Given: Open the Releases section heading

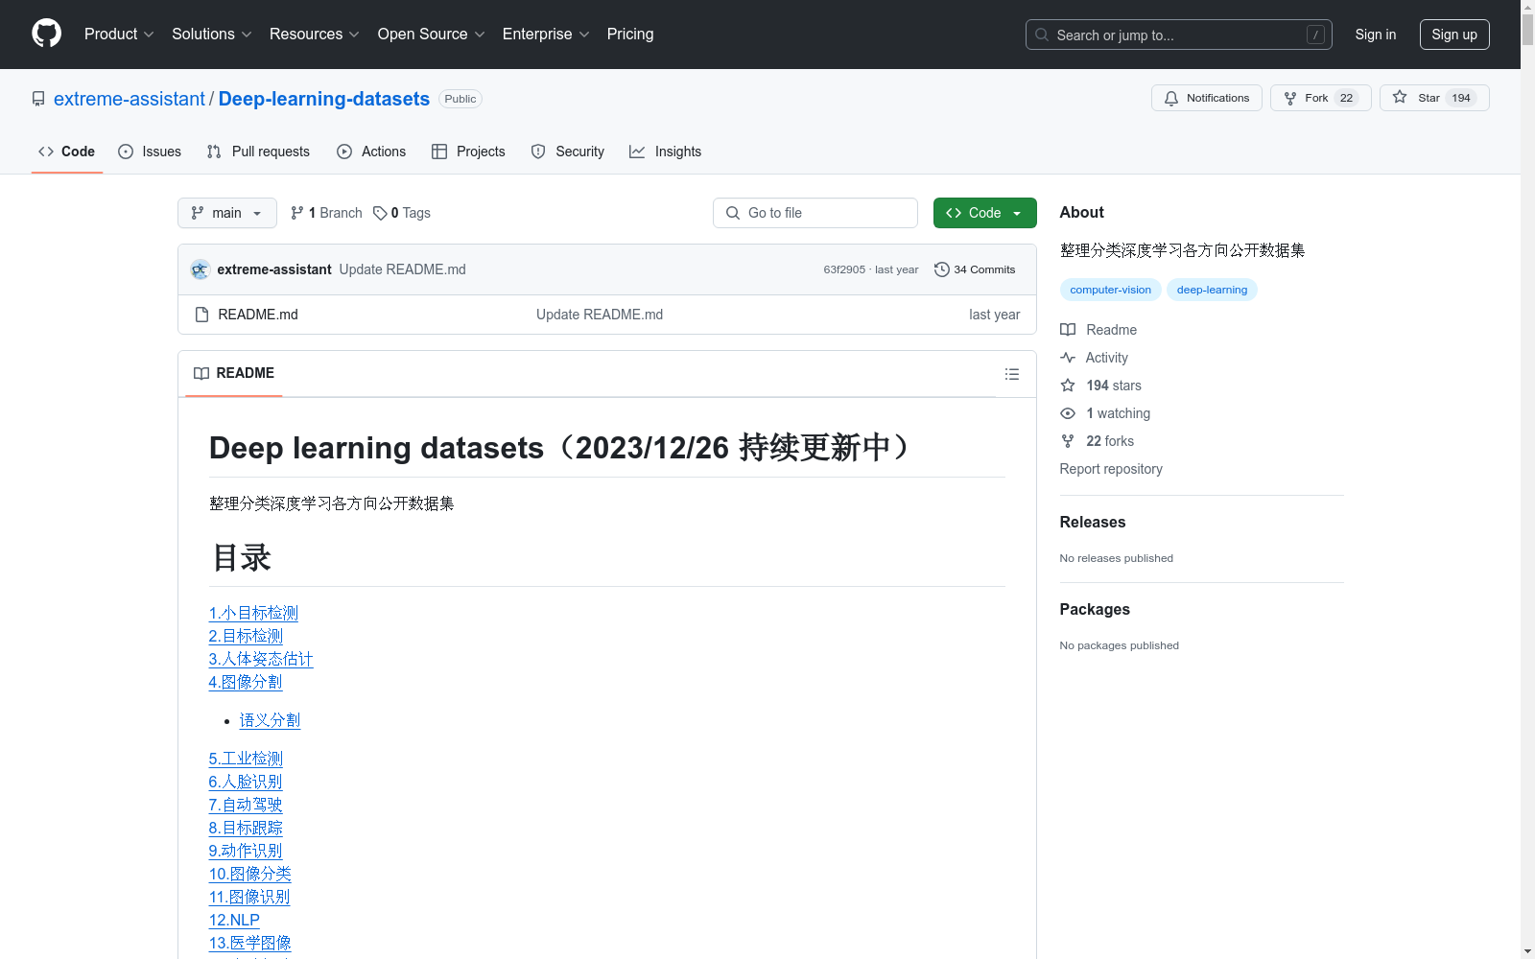Looking at the screenshot, I should tap(1093, 522).
